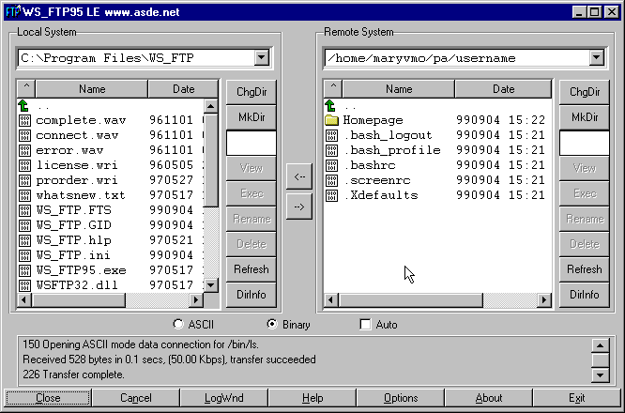
Task: Click the remote Refresh button
Action: click(585, 269)
